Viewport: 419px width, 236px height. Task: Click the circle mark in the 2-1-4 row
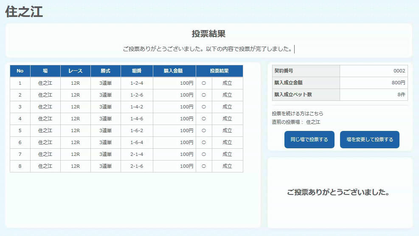click(x=204, y=154)
